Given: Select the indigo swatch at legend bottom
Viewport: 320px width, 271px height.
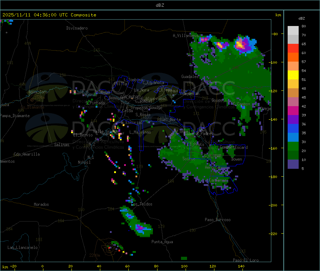Looking at the screenshot, I should [x=293, y=164].
